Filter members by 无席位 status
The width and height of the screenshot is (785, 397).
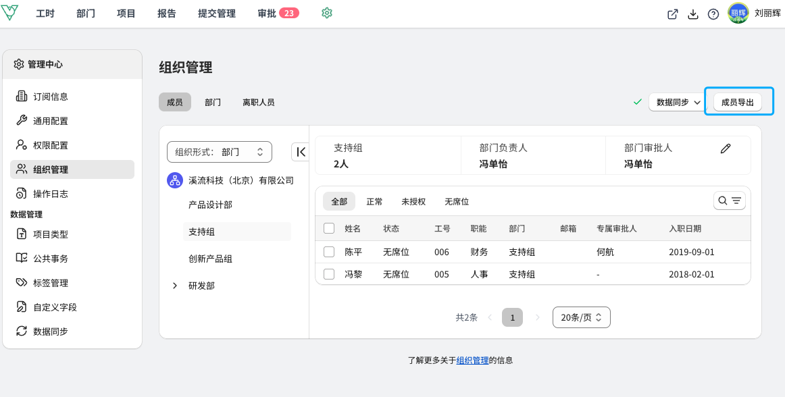pyautogui.click(x=457, y=201)
